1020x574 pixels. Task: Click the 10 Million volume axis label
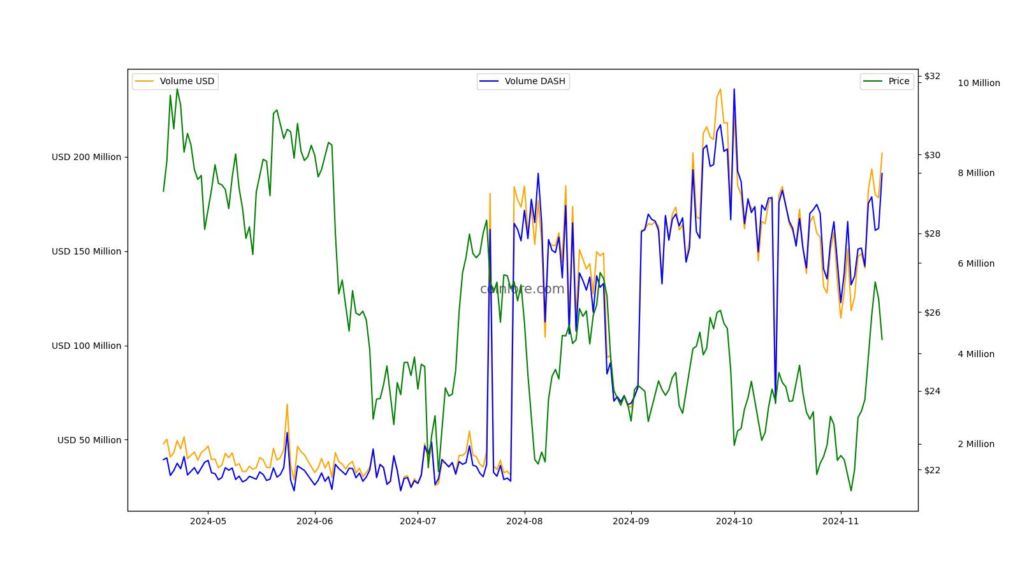click(x=979, y=84)
